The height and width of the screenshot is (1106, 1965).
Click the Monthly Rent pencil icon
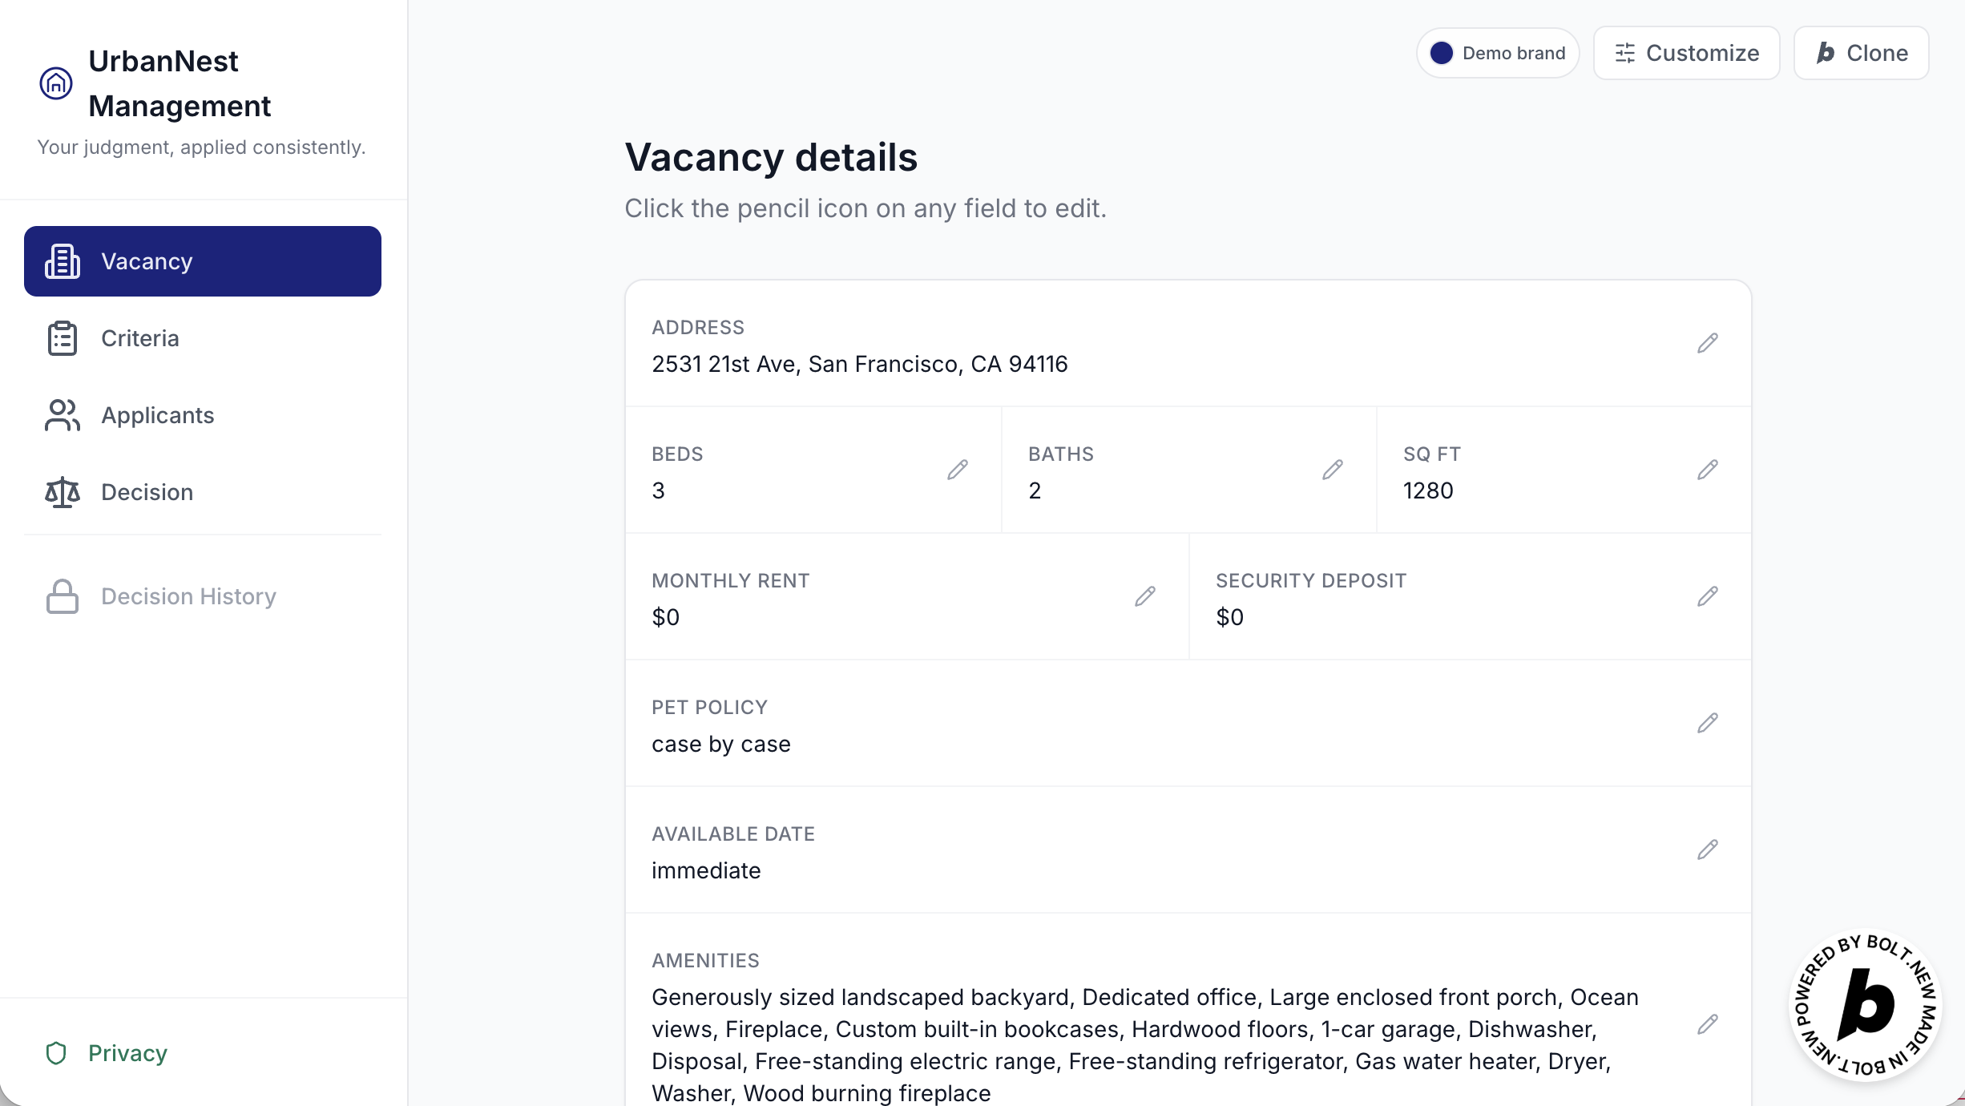[1144, 596]
